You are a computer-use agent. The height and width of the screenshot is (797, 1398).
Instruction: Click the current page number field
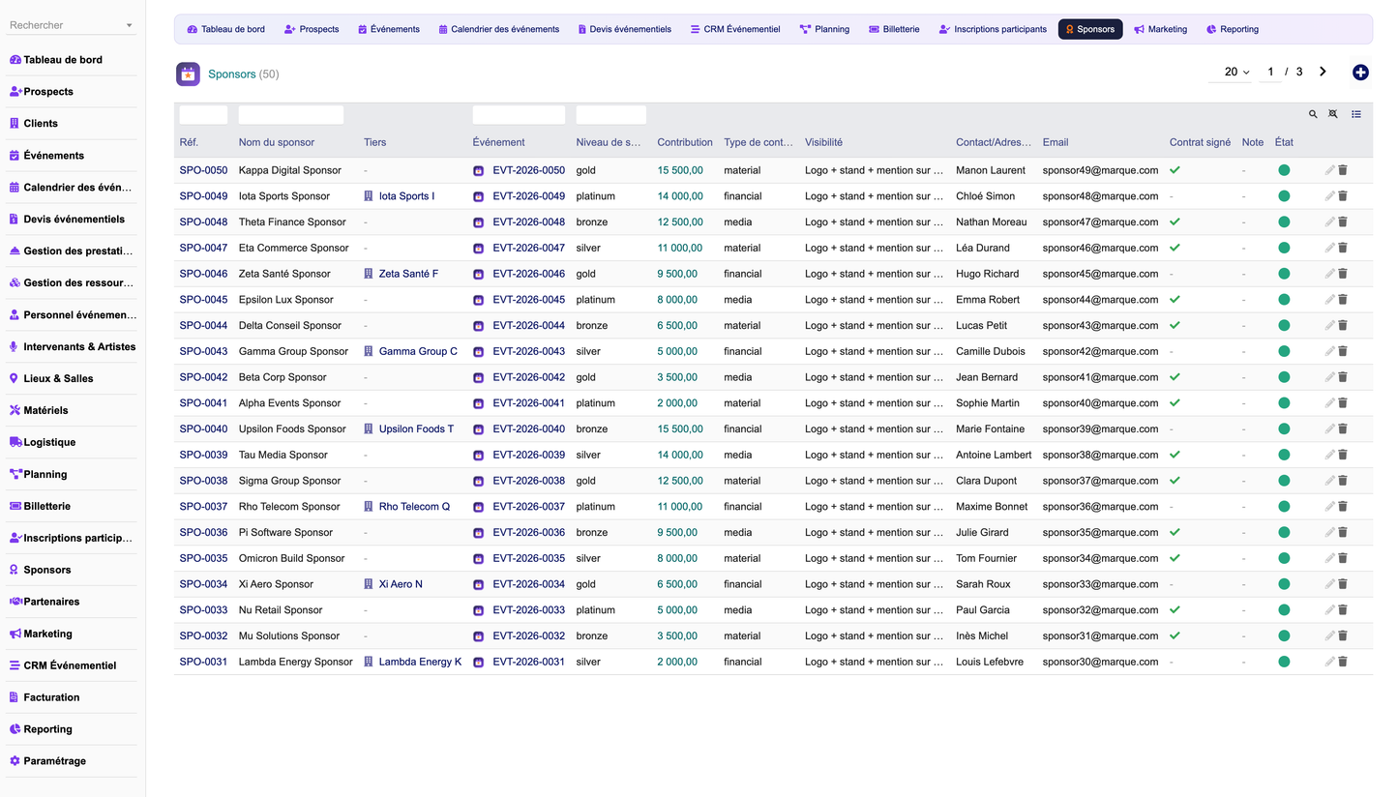coord(1270,72)
